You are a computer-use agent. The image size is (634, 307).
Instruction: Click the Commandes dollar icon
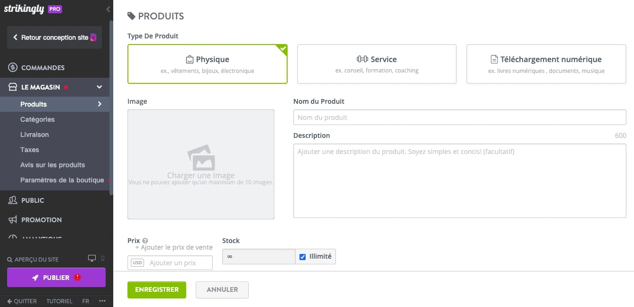13,68
